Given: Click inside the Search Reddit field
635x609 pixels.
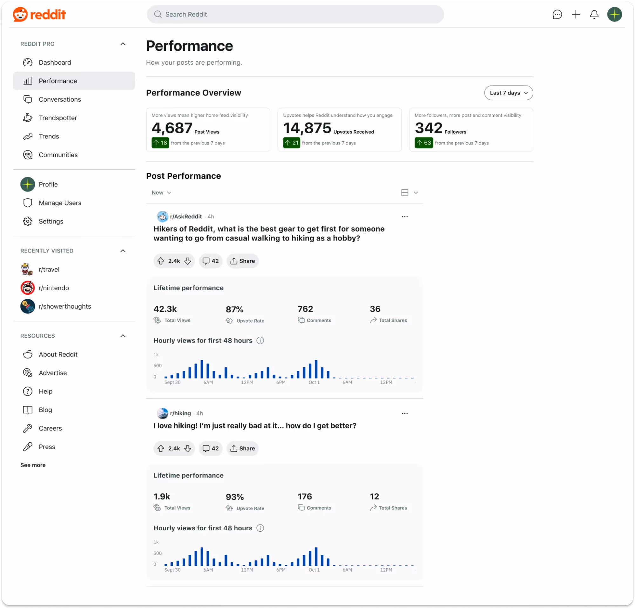Looking at the screenshot, I should point(295,14).
